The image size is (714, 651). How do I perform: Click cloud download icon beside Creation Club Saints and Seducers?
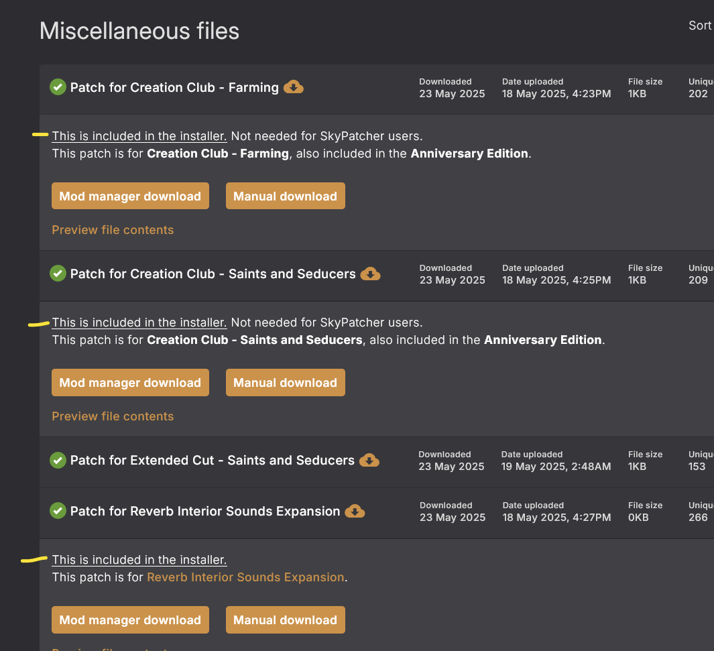pyautogui.click(x=370, y=274)
